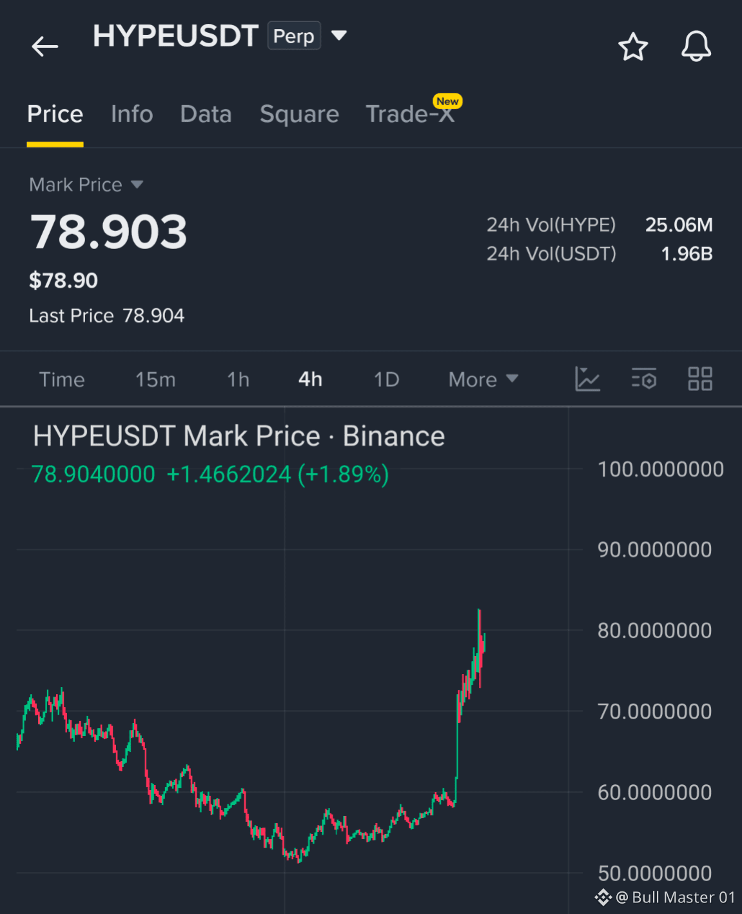Viewport: 742px width, 914px height.
Task: Tap the 80.0000000 price axis label
Action: click(654, 630)
